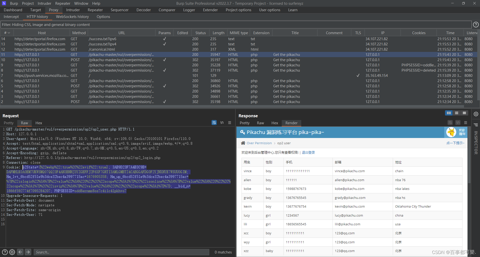The height and width of the screenshot is (257, 480).
Task: Open WebSockets history sub-tab
Action: pyautogui.click(x=72, y=17)
